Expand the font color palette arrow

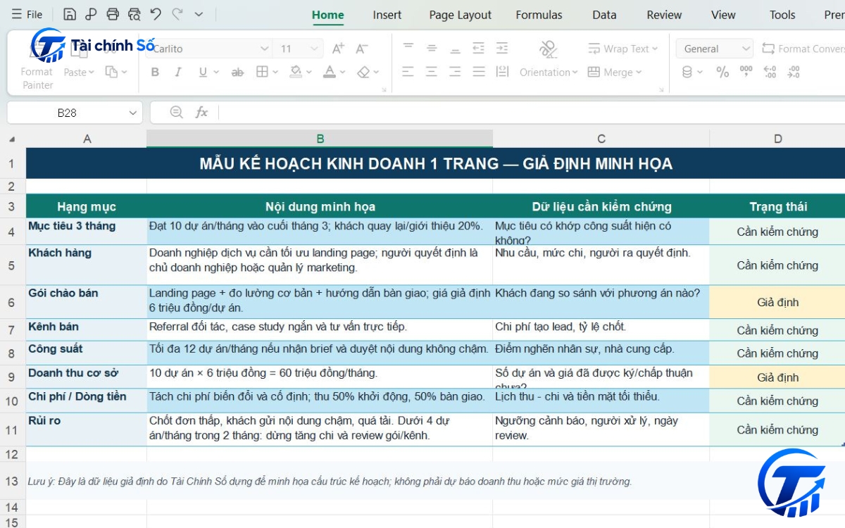point(342,72)
